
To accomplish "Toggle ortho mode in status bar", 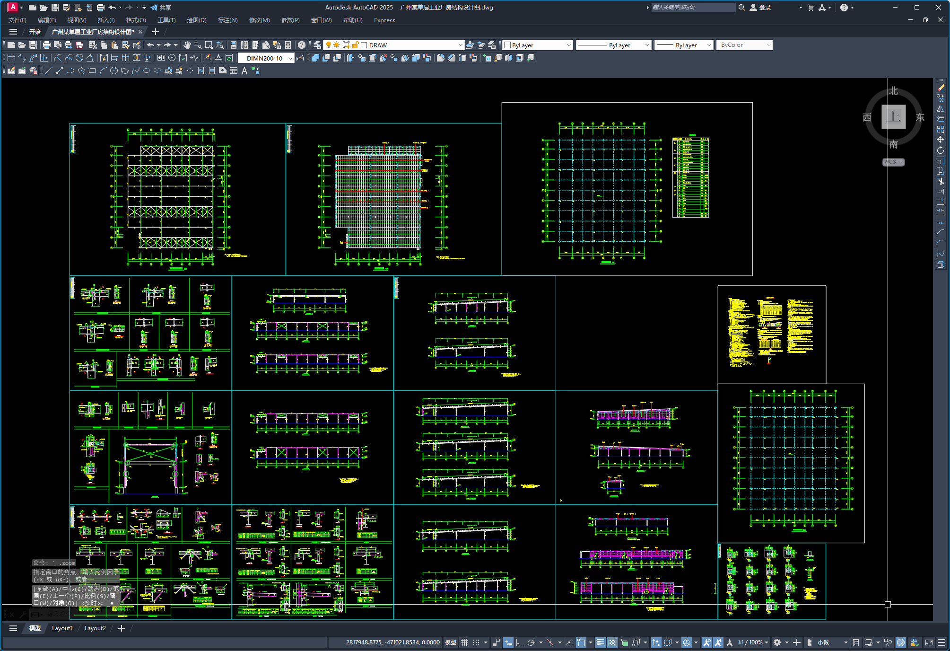I will (x=520, y=642).
